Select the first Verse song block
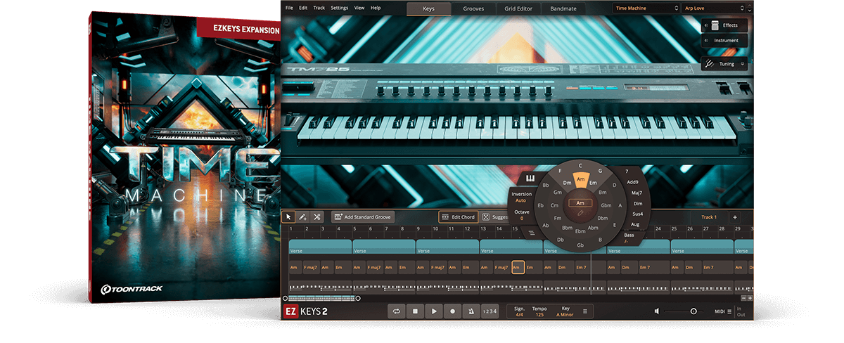Screen dimensions: 844x343 pyautogui.click(x=320, y=248)
